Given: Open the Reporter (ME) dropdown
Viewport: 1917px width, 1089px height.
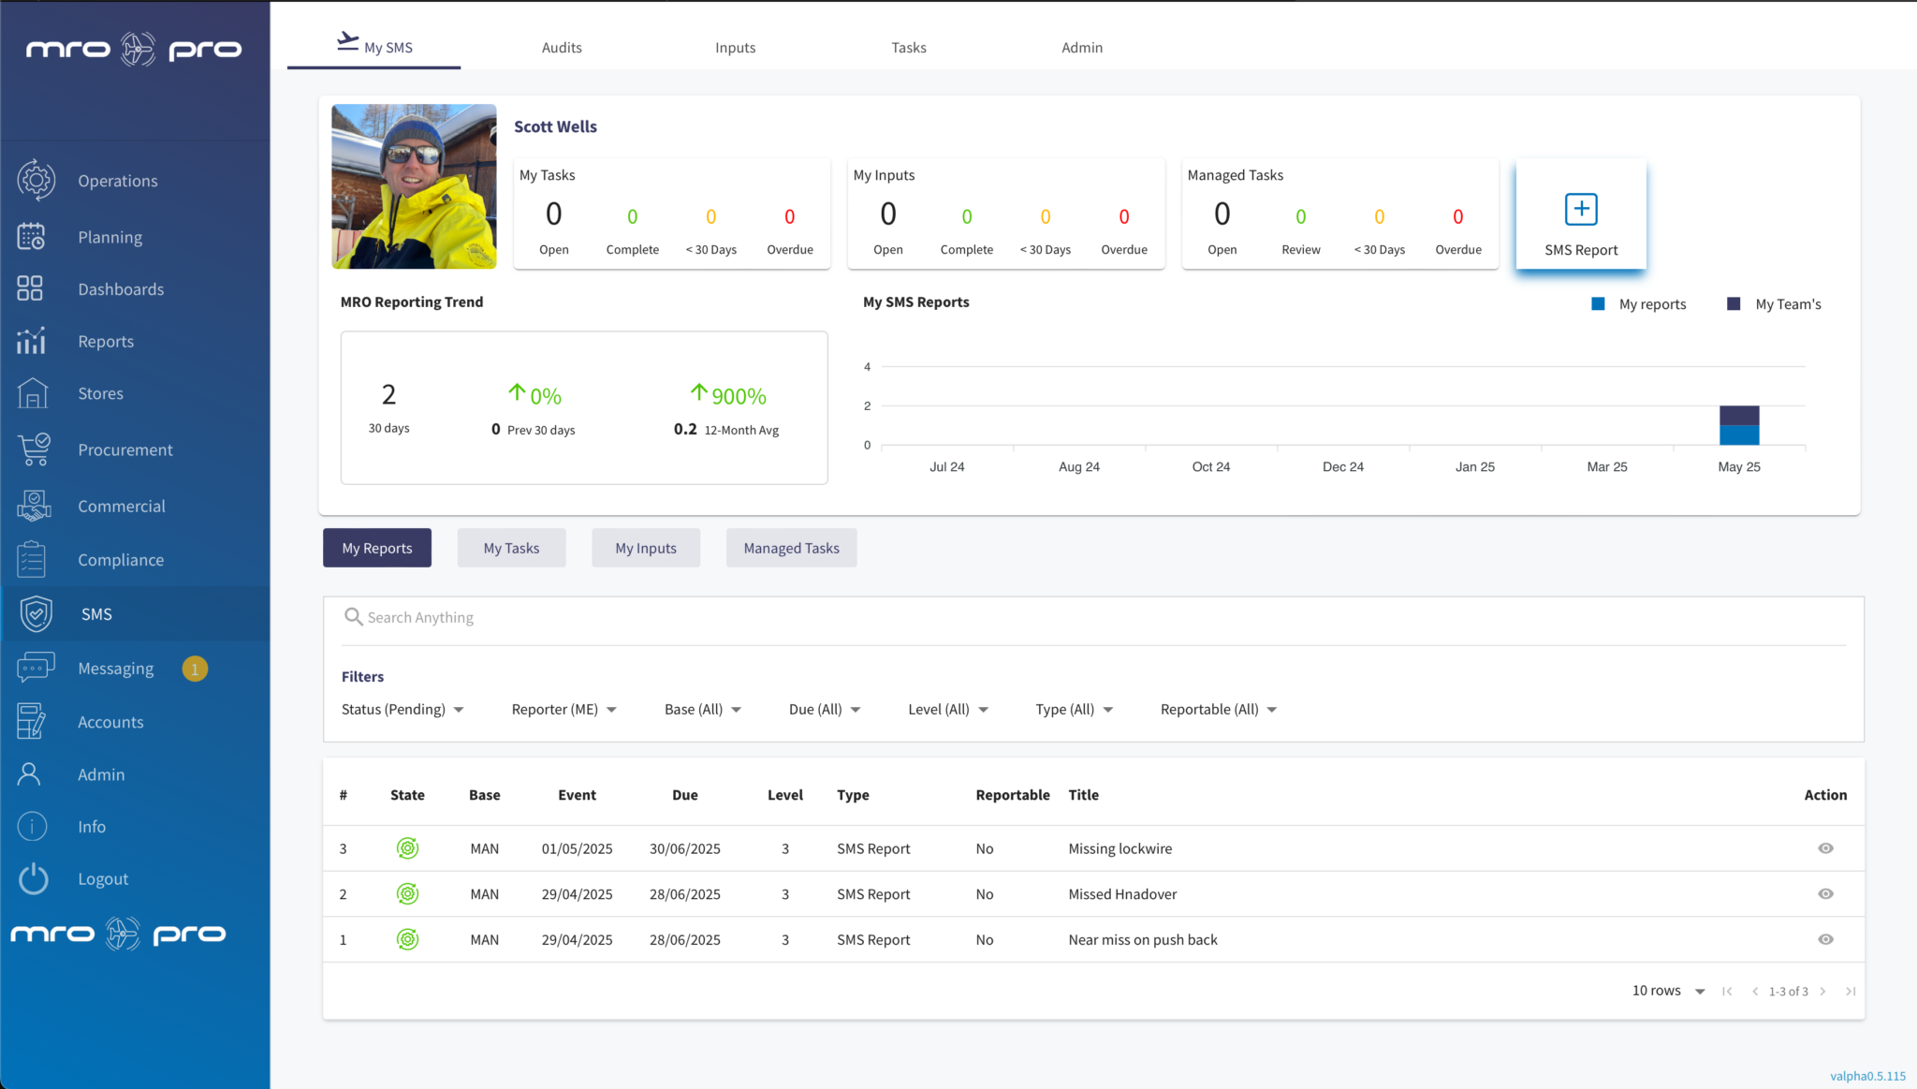Looking at the screenshot, I should point(563,709).
